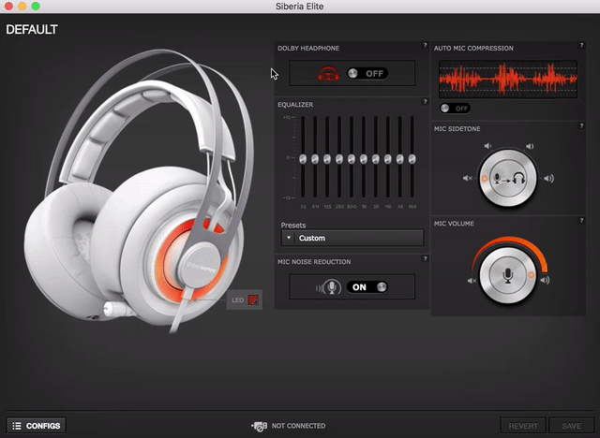The height and width of the screenshot is (438, 600).
Task: Select the medium sidetone level speaker icon
Action: pos(530,146)
